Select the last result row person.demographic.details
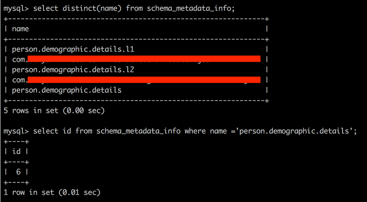The height and width of the screenshot is (202, 367). click(67, 90)
